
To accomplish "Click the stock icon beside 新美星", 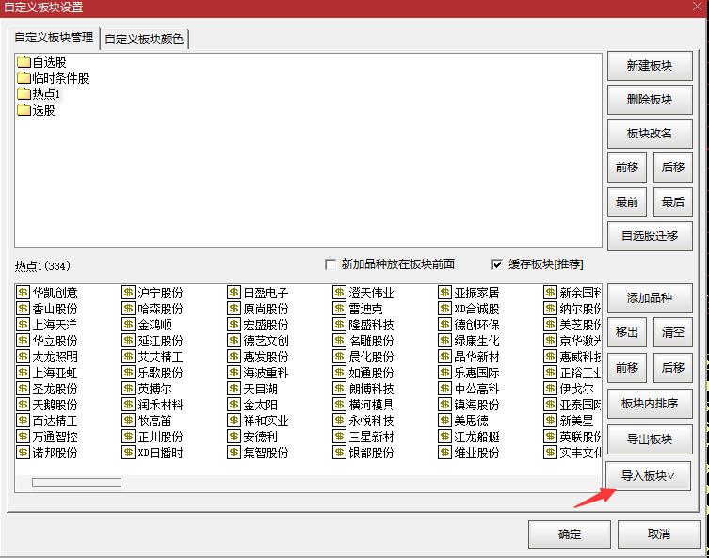I will pos(550,421).
